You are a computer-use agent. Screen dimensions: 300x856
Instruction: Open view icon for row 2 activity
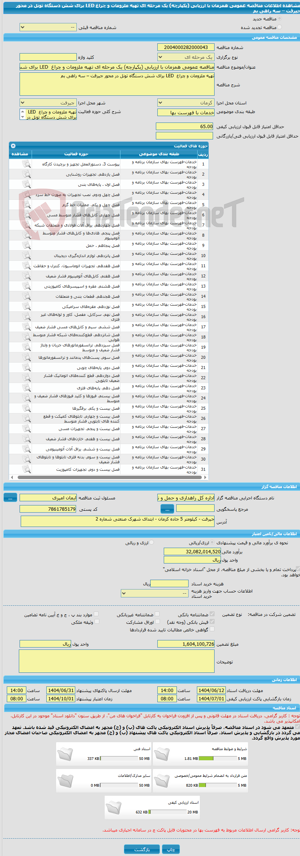click(x=26, y=174)
